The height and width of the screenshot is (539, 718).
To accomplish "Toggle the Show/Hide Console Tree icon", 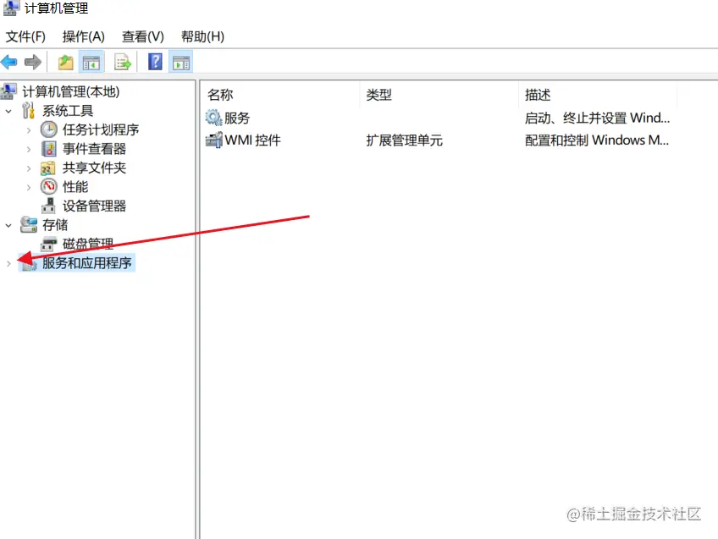I will pyautogui.click(x=91, y=62).
